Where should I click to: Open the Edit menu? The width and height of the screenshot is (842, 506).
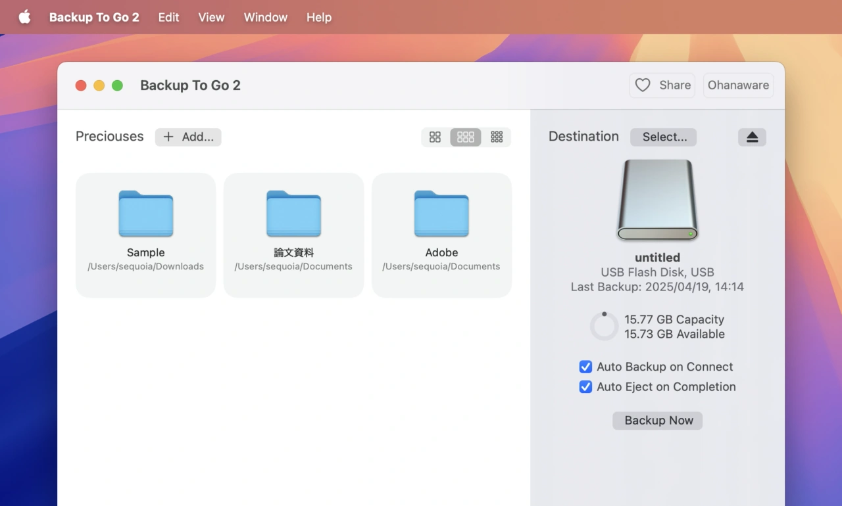click(168, 17)
